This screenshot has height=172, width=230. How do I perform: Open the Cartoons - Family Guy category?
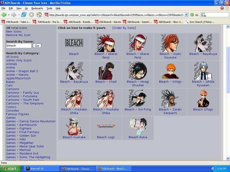tap(22, 92)
